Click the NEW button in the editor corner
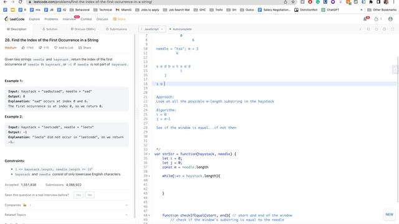 389,215
